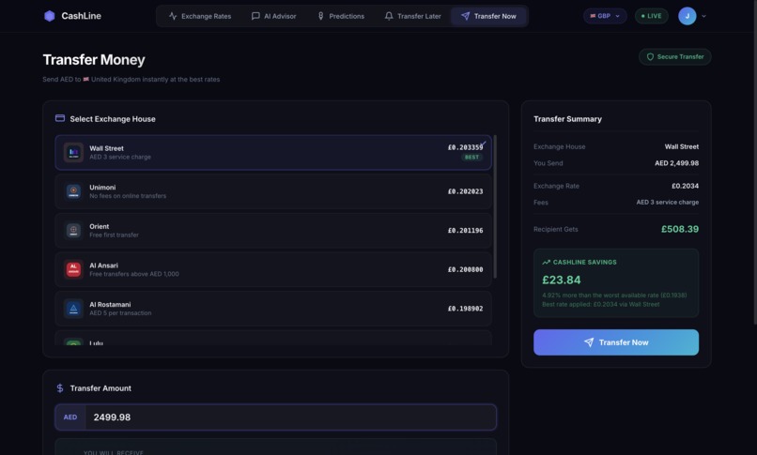Click the Orient exchange logo
The width and height of the screenshot is (757, 455).
[73, 231]
